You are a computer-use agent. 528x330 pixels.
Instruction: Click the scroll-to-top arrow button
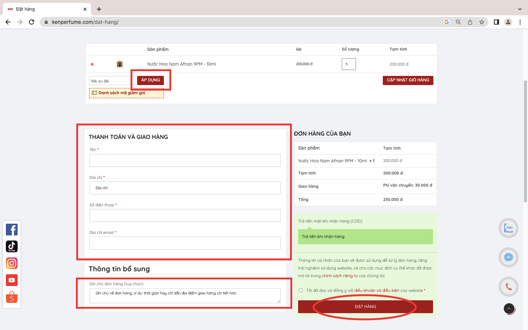pyautogui.click(x=509, y=309)
